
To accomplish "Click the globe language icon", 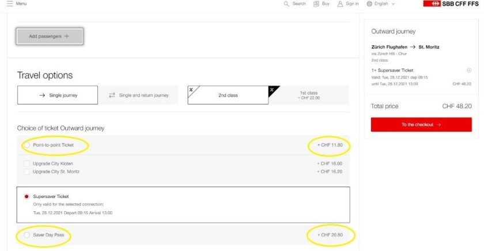I will [369, 4].
